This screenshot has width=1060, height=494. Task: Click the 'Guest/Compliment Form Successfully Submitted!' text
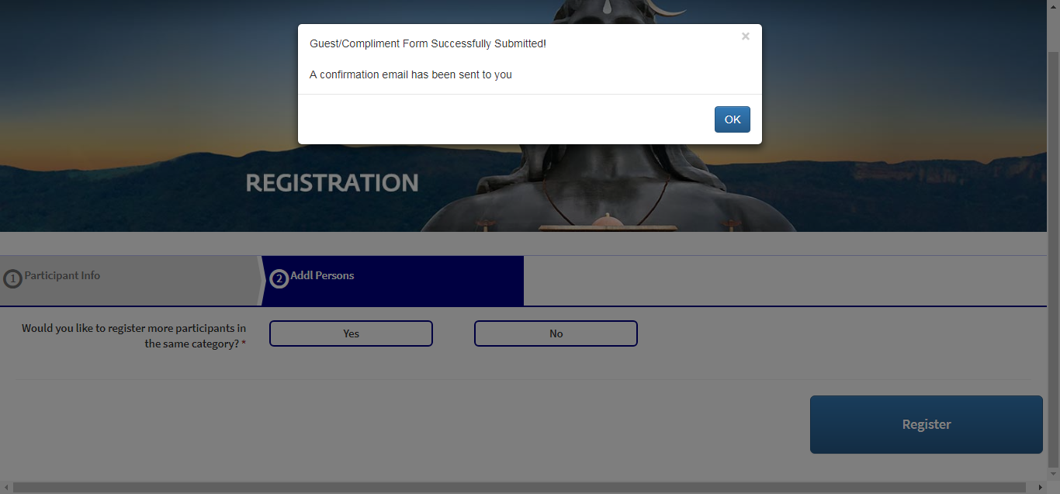click(428, 43)
